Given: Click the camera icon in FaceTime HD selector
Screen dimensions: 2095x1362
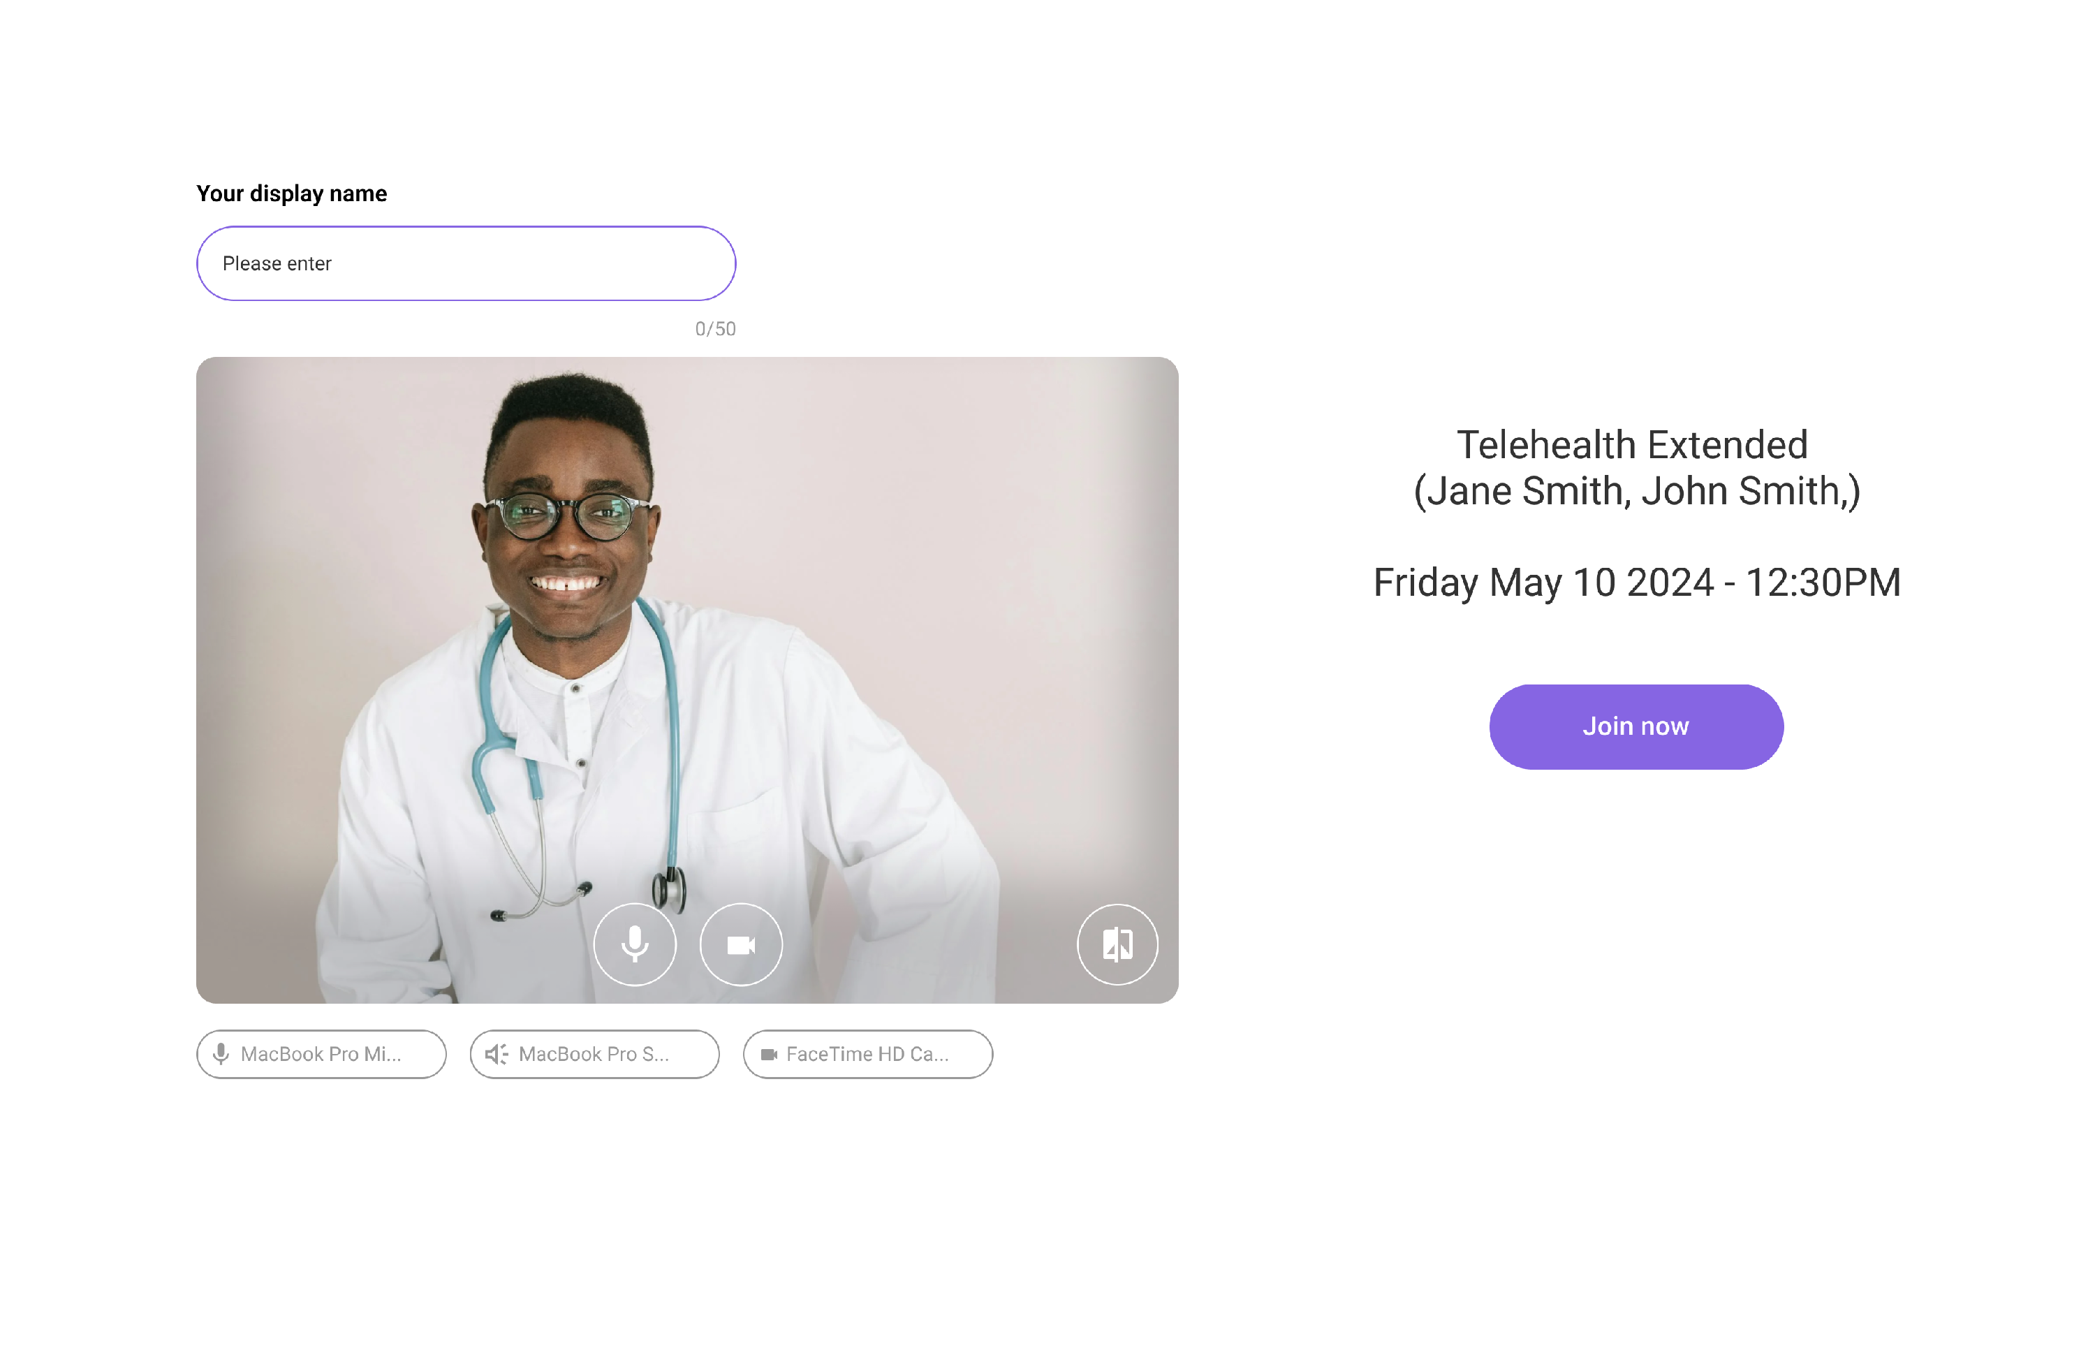Looking at the screenshot, I should click(768, 1054).
